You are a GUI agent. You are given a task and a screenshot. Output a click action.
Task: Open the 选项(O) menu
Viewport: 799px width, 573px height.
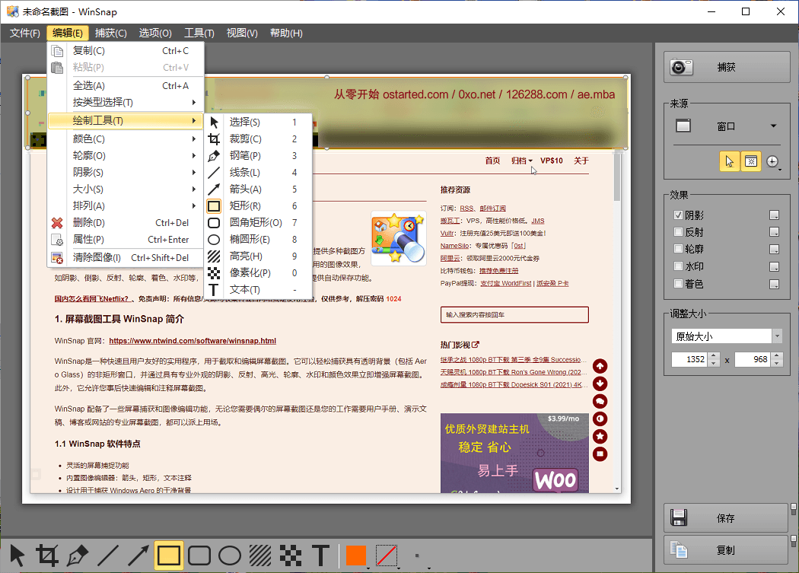(155, 33)
